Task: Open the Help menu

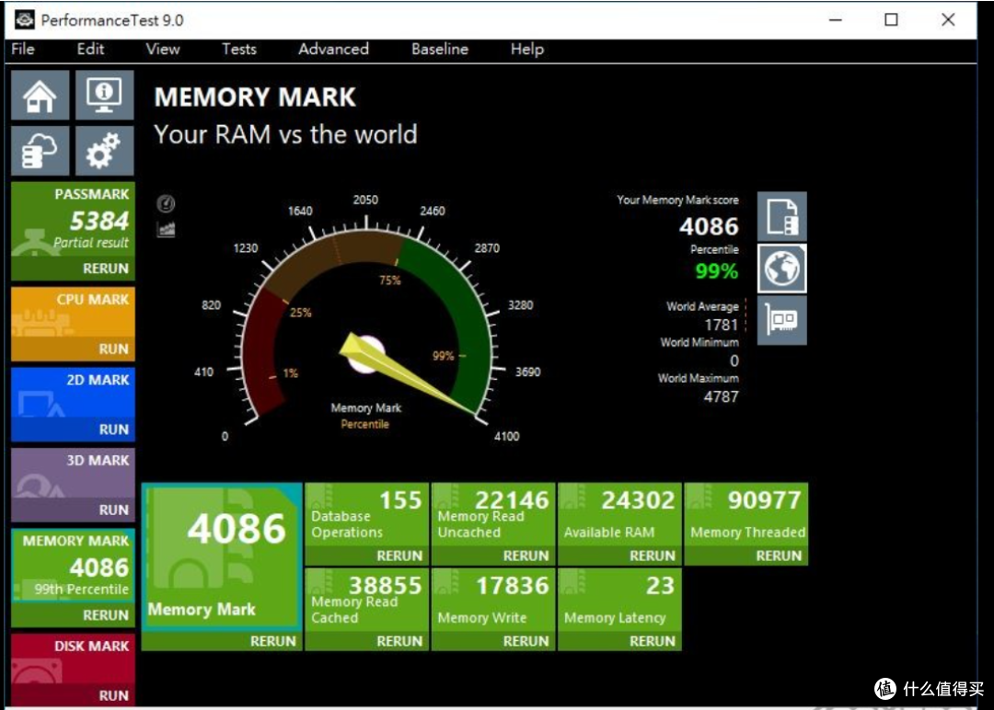Action: point(526,49)
